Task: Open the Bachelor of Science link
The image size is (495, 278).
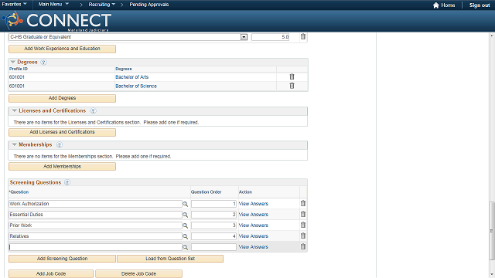Action: coord(136,86)
